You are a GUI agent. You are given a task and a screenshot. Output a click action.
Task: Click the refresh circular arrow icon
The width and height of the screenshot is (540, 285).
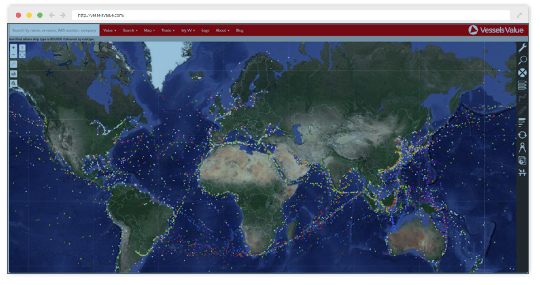522,135
